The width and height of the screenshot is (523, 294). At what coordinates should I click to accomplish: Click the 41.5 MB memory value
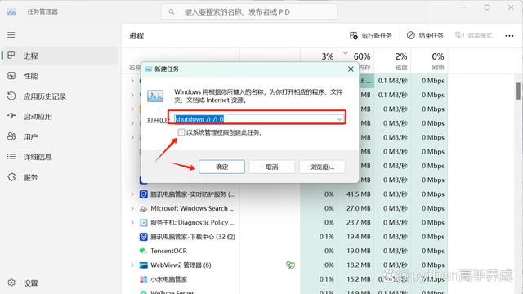click(x=358, y=194)
